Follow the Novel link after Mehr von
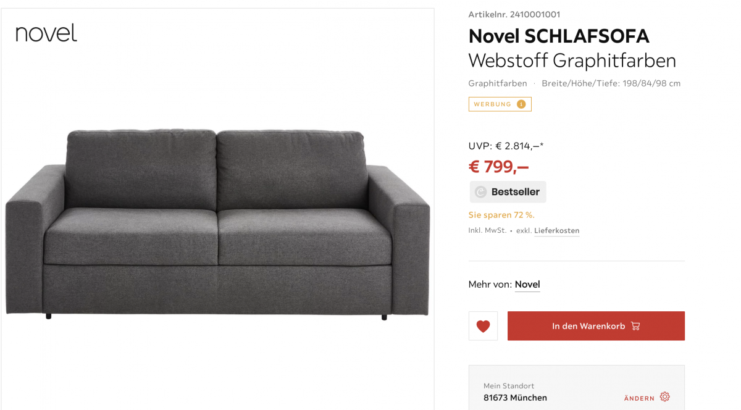 click(527, 285)
